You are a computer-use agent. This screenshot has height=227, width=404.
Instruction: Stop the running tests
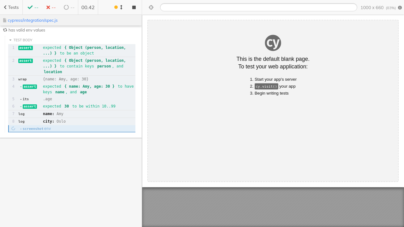[x=134, y=7]
